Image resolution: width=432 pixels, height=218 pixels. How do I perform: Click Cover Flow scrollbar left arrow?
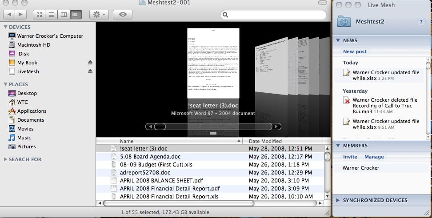tap(150, 127)
